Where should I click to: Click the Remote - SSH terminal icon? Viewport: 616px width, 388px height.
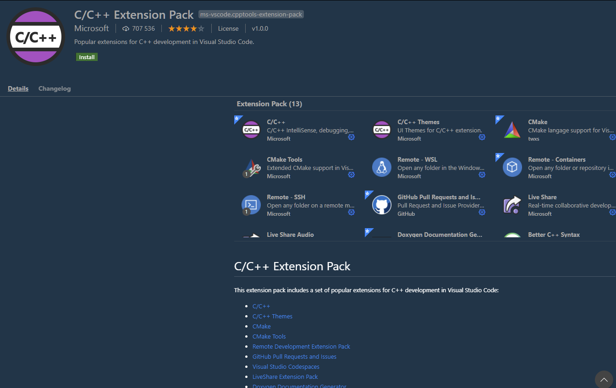point(251,205)
